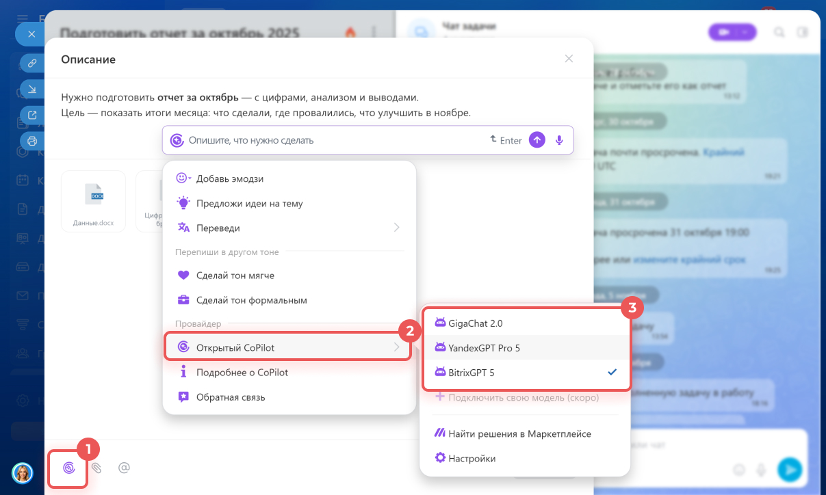Viewport: 826px width, 495px height.
Task: Select Сделай тон формальным menu item
Action: [x=251, y=300]
